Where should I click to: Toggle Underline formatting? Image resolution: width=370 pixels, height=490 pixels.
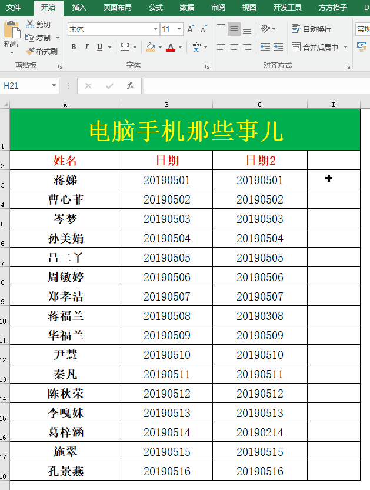[x=99, y=47]
